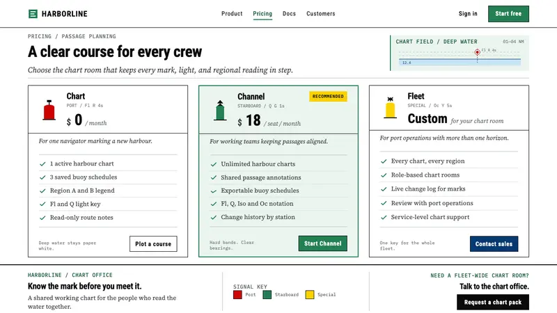Click the Sign in link
This screenshot has width=557, height=313.
click(468, 13)
